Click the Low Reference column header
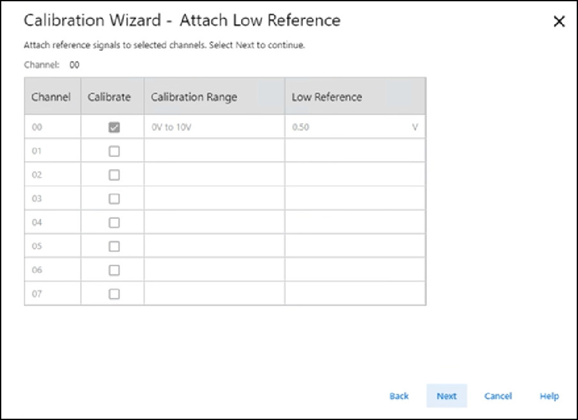Image resolution: width=578 pixels, height=420 pixels. [x=327, y=98]
